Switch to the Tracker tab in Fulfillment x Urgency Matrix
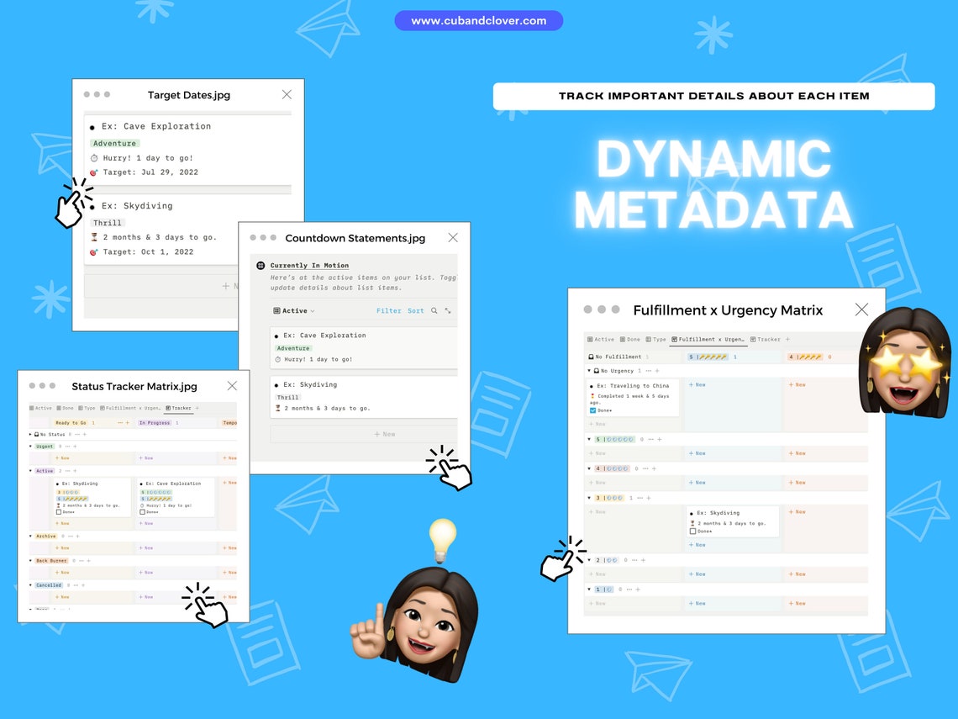Viewport: 958px width, 719px height. 766,339
